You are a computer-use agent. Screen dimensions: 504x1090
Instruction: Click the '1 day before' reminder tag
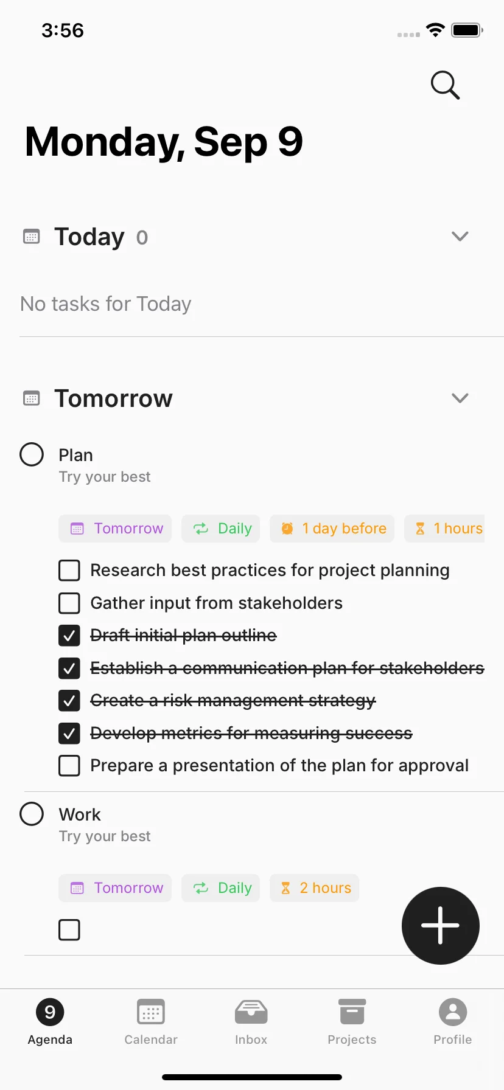pos(332,529)
